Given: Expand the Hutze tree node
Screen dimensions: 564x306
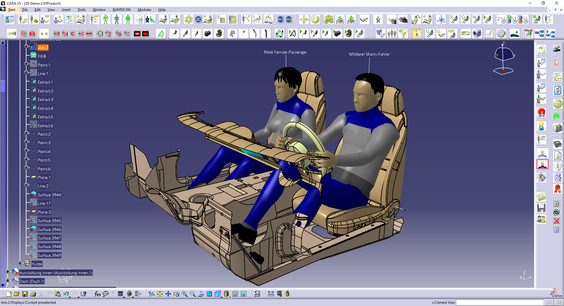Looking at the screenshot, I should (20, 263).
